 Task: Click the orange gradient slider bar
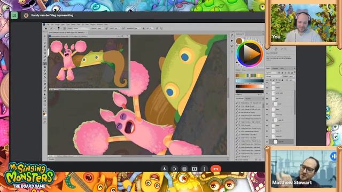pos(250,86)
